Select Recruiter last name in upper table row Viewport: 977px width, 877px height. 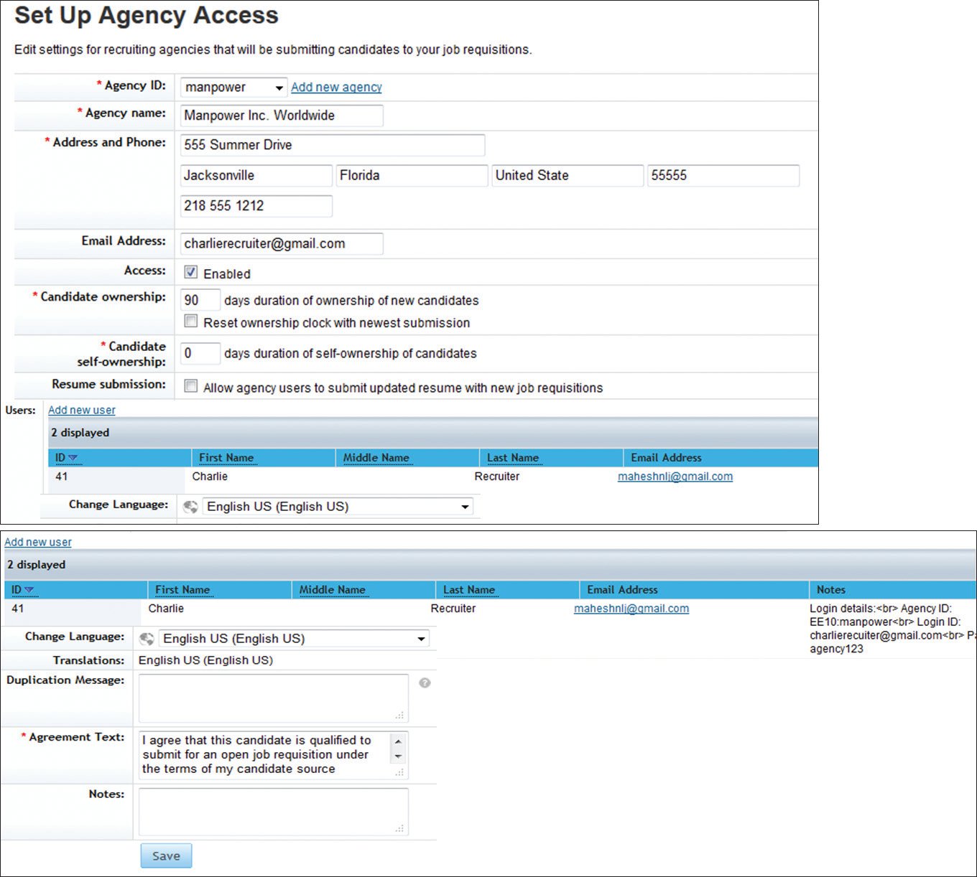click(x=497, y=477)
